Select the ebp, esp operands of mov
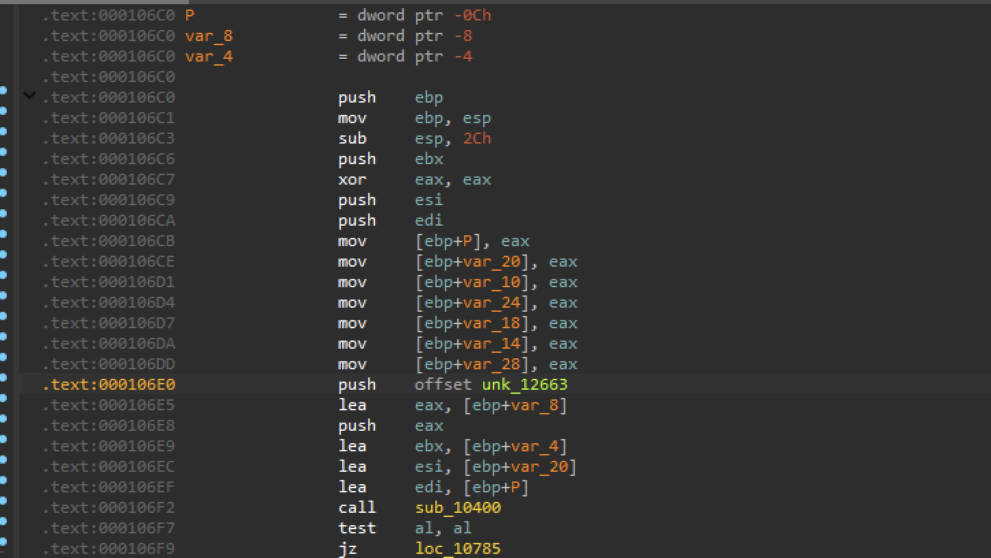Screen dimensions: 991x558 pos(453,118)
